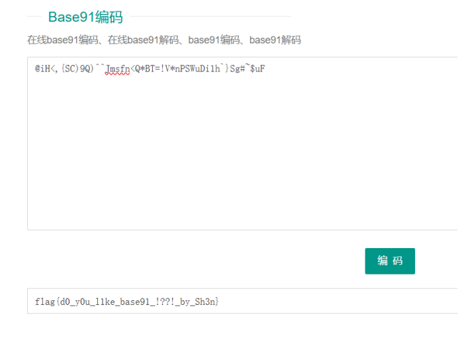Click the flag output result field
The width and height of the screenshot is (458, 346).
pos(242,301)
